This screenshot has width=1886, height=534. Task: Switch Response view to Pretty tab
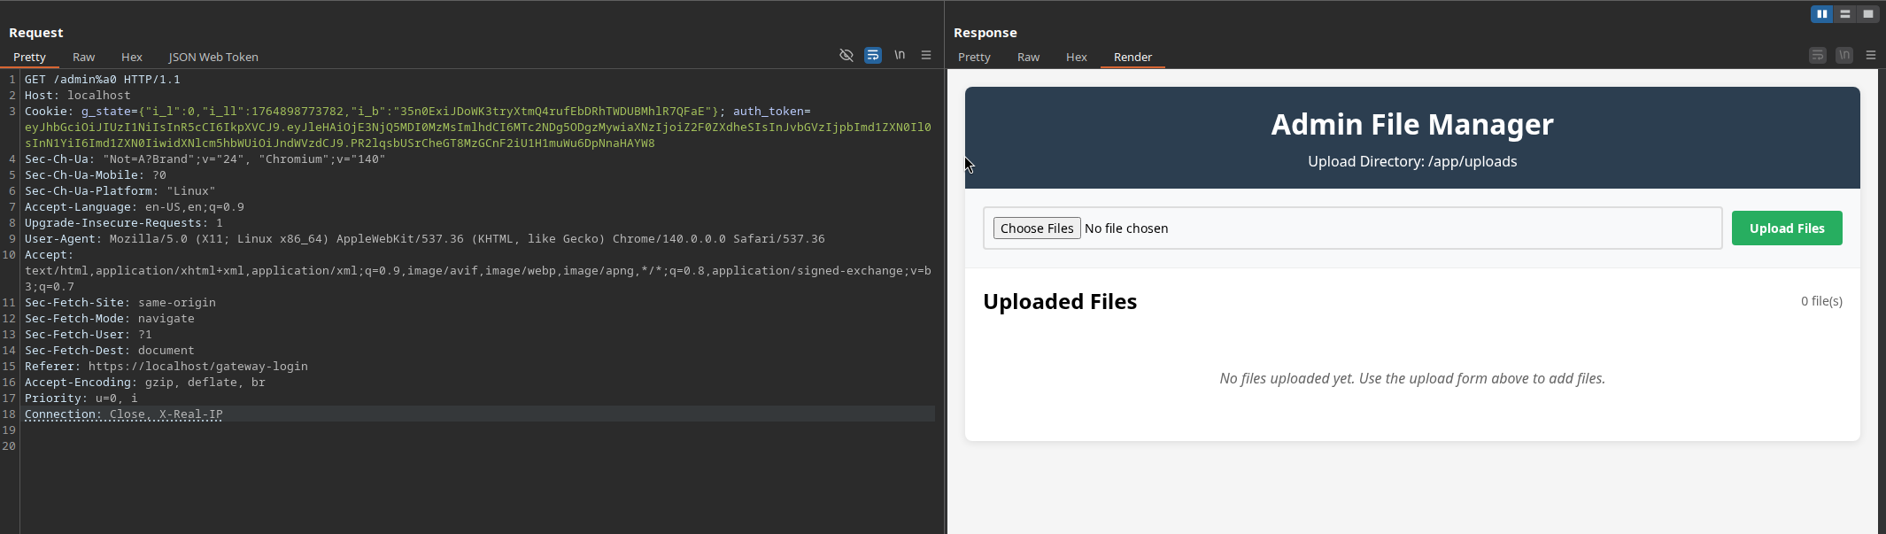click(x=974, y=57)
